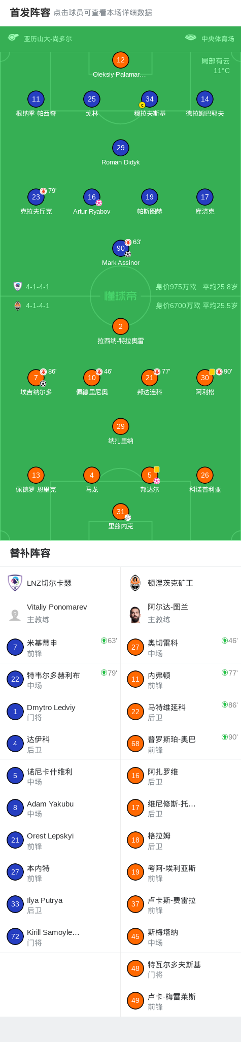
Task: Select player 16 Artur Ryabov
Action: [x=91, y=197]
